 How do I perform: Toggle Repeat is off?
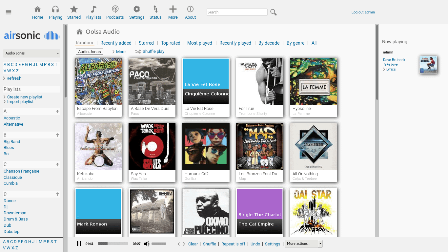(x=233, y=244)
